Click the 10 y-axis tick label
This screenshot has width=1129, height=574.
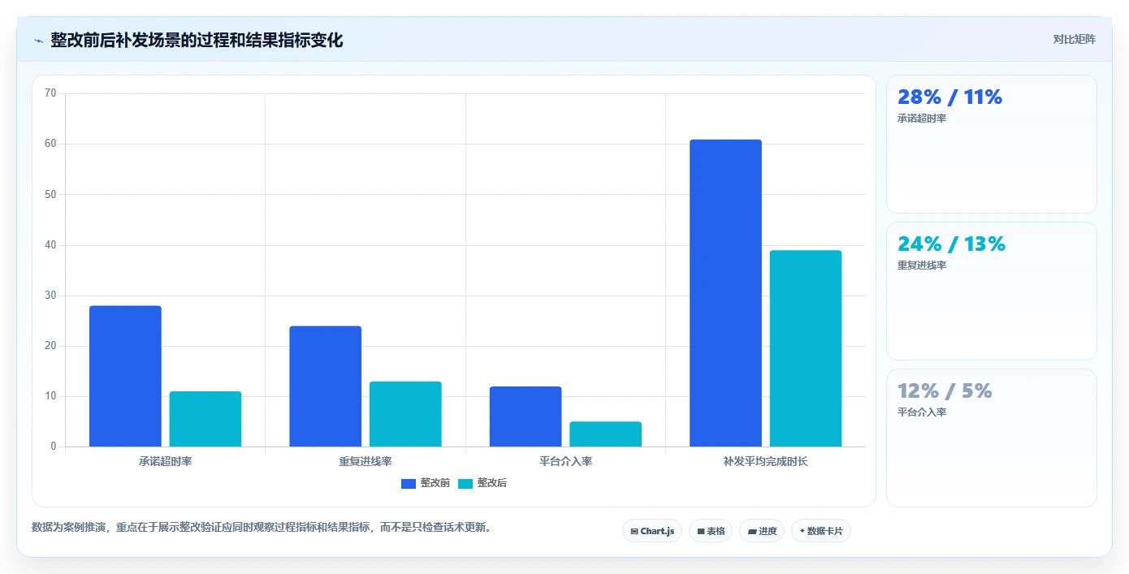click(x=50, y=396)
